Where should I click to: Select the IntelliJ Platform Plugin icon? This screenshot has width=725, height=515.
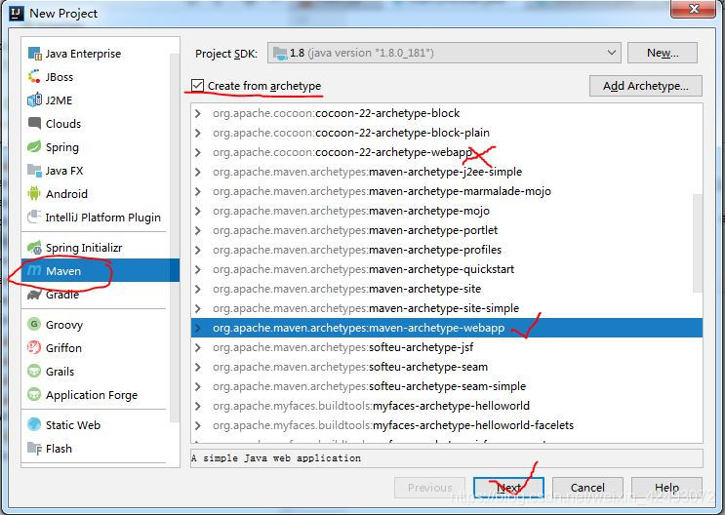[34, 217]
